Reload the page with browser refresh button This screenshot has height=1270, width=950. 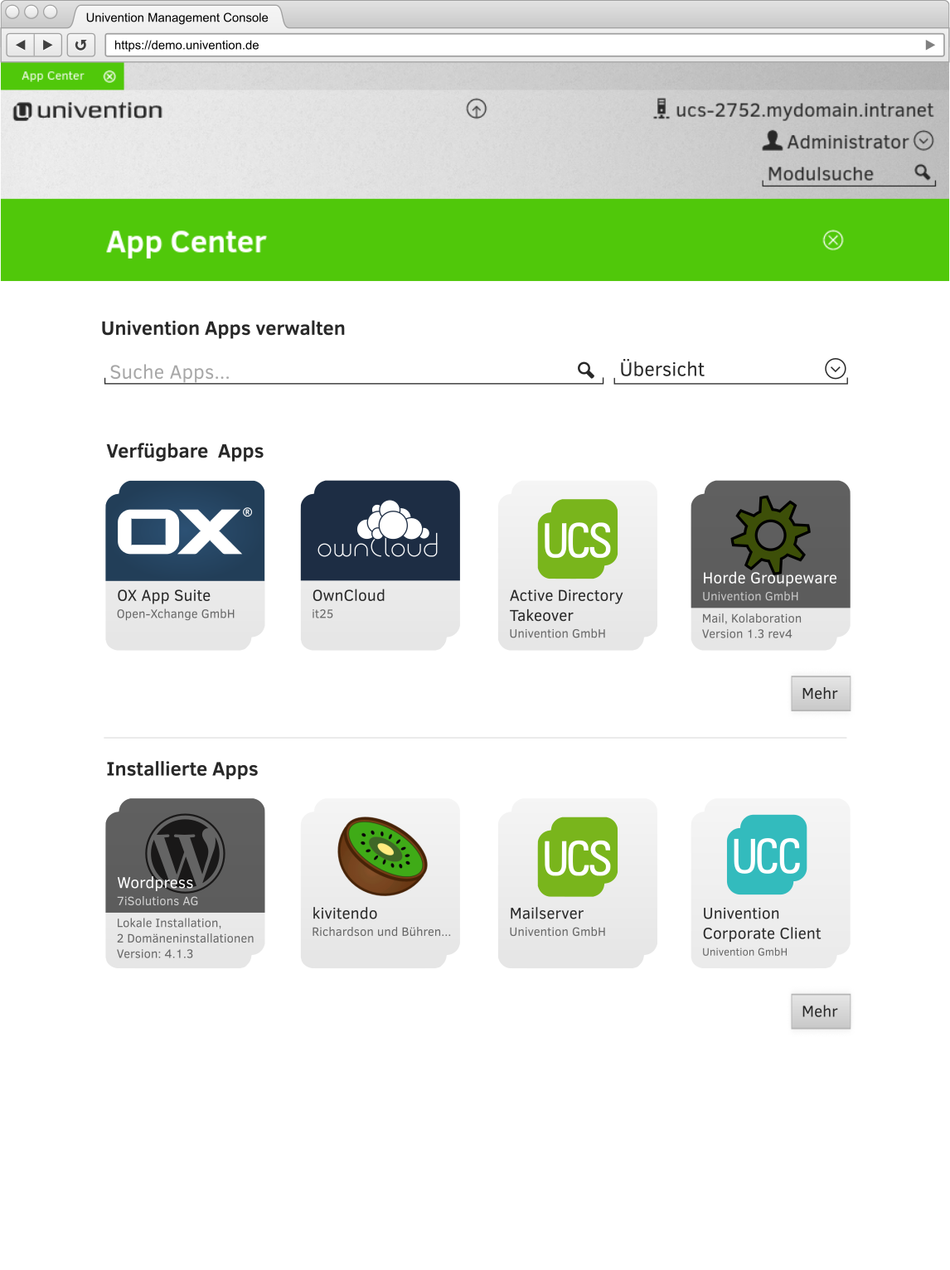click(x=80, y=45)
